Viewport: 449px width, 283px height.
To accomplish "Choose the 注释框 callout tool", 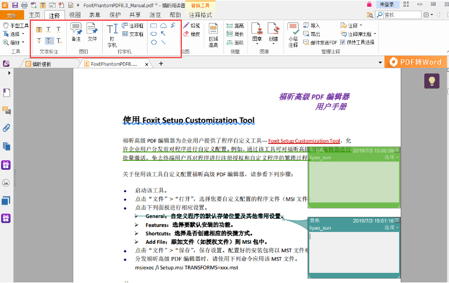I will point(132,26).
